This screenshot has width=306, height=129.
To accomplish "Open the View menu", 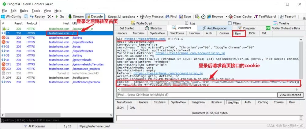I will [47, 11].
